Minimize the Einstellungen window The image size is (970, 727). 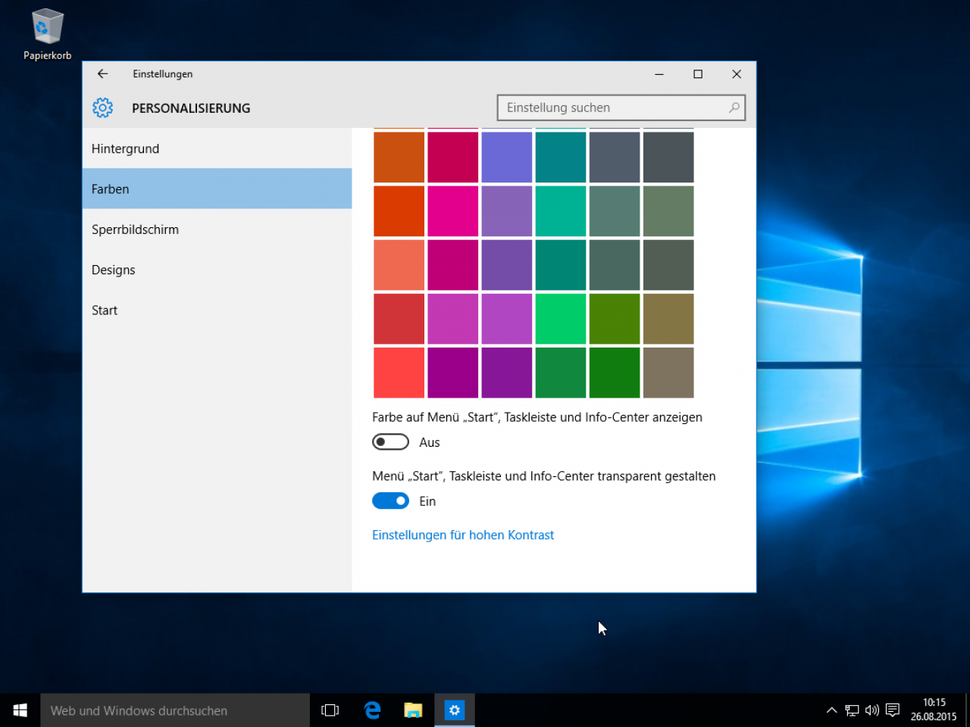[659, 73]
